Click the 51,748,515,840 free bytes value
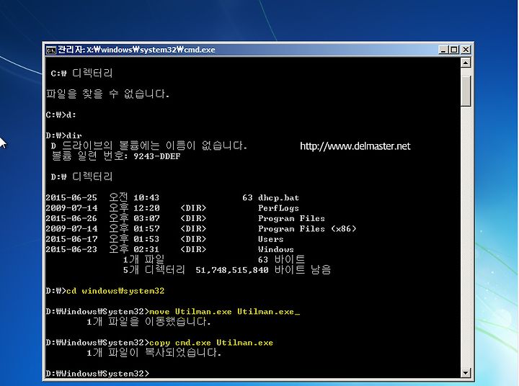The image size is (519, 386). [x=231, y=270]
